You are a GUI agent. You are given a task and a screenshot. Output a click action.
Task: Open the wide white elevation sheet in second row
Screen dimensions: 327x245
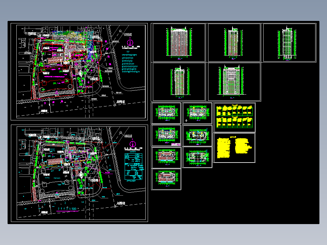tap(234, 82)
